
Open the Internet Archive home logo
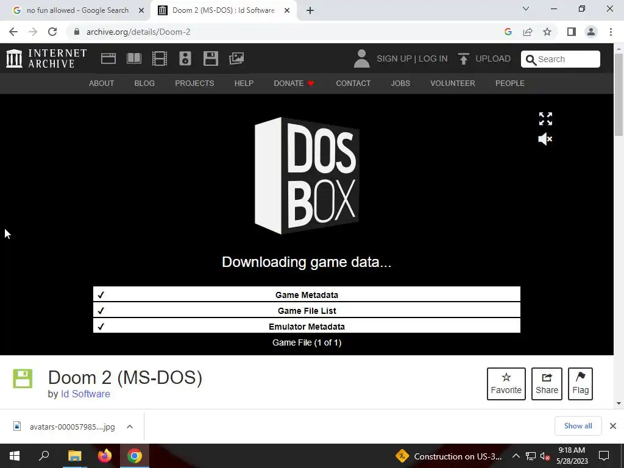click(x=46, y=58)
